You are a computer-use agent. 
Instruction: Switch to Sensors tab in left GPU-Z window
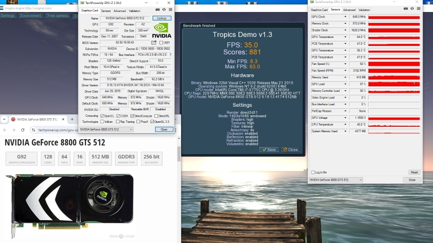[106, 11]
